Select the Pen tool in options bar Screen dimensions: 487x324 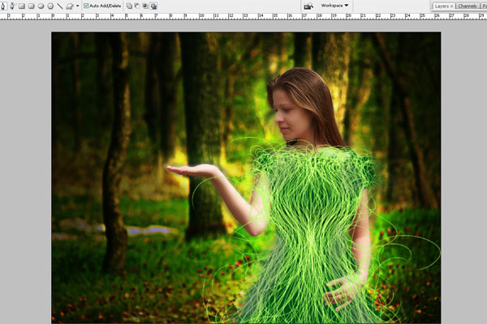(x=4, y=6)
